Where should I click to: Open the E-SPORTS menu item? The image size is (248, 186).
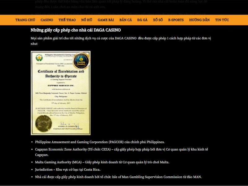pyautogui.click(x=176, y=20)
